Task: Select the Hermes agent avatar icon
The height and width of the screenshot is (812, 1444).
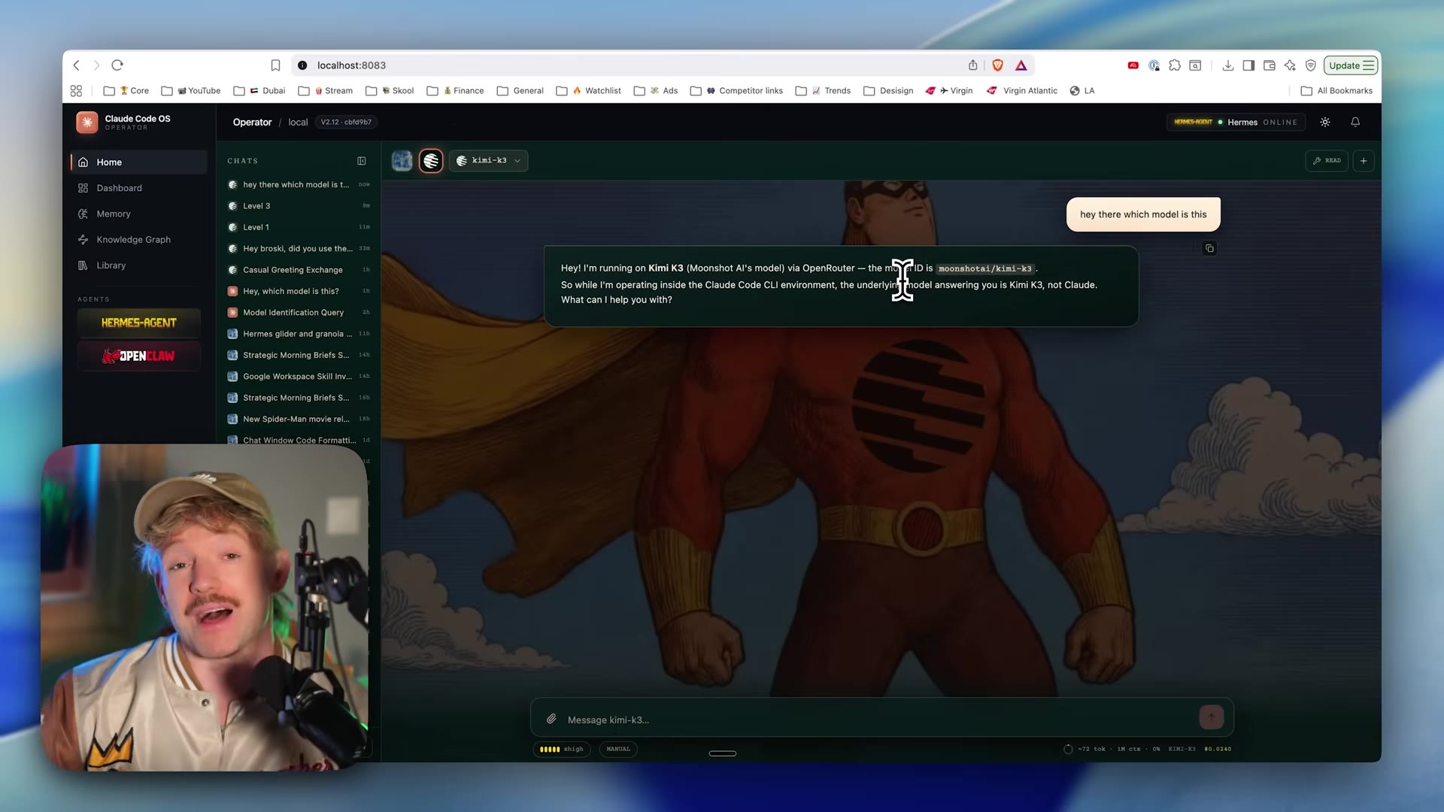Action: [402, 160]
